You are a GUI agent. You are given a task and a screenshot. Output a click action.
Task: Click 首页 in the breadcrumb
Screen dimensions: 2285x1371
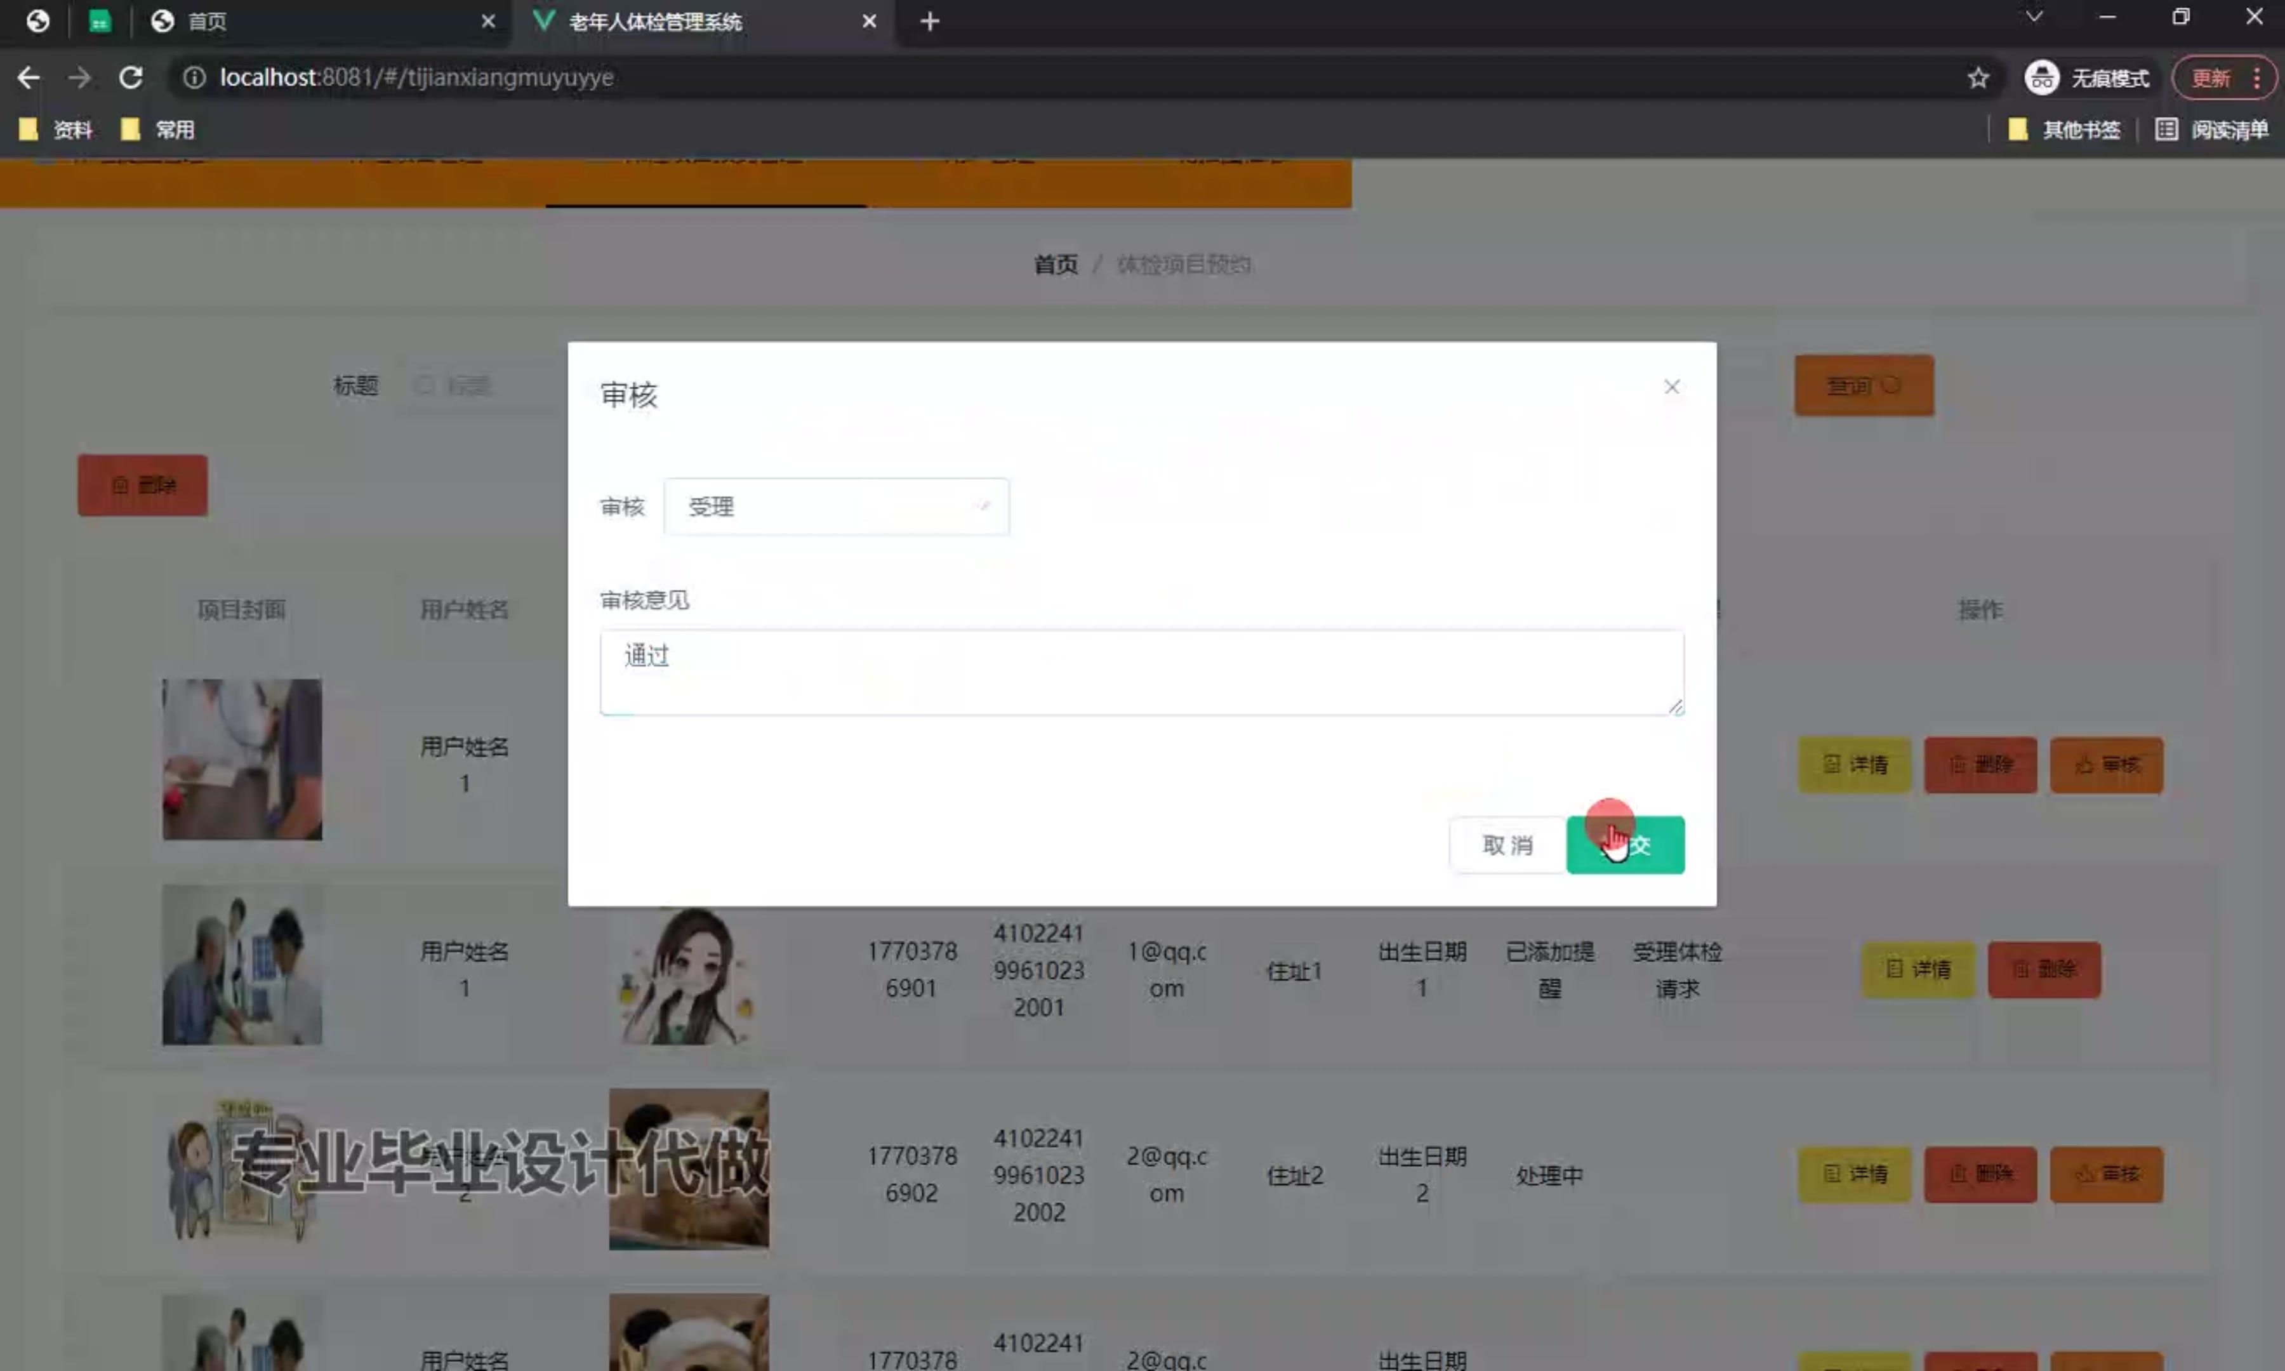1056,265
